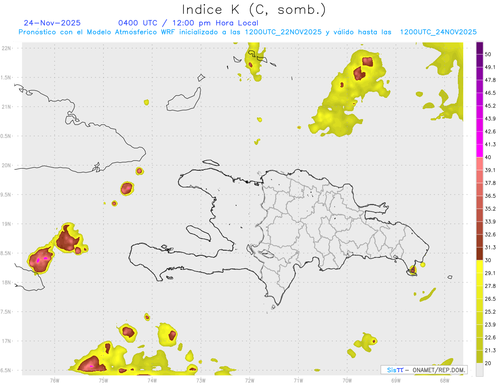The image size is (499, 386).
Task: Click the WRF model forecast description line
Action: 247,32
